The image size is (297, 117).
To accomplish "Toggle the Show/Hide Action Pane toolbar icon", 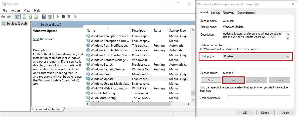I will click(50, 17).
